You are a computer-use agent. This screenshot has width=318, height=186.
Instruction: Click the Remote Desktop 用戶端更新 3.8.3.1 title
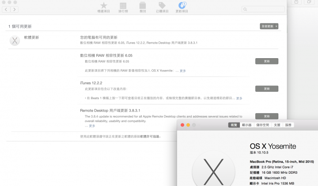click(110, 111)
